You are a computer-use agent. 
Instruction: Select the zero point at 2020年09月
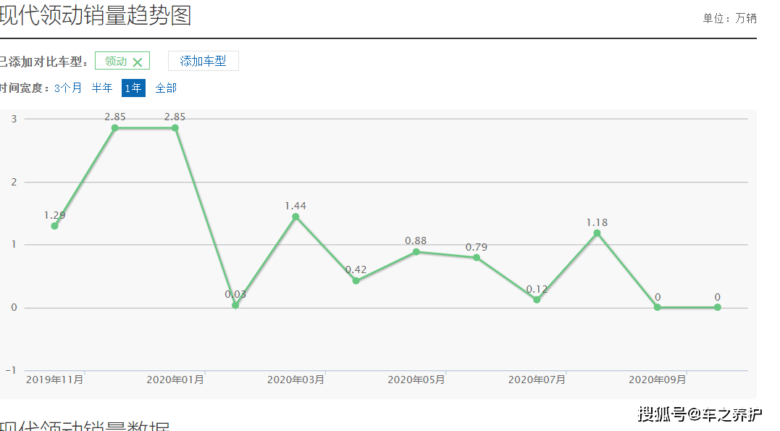click(657, 307)
